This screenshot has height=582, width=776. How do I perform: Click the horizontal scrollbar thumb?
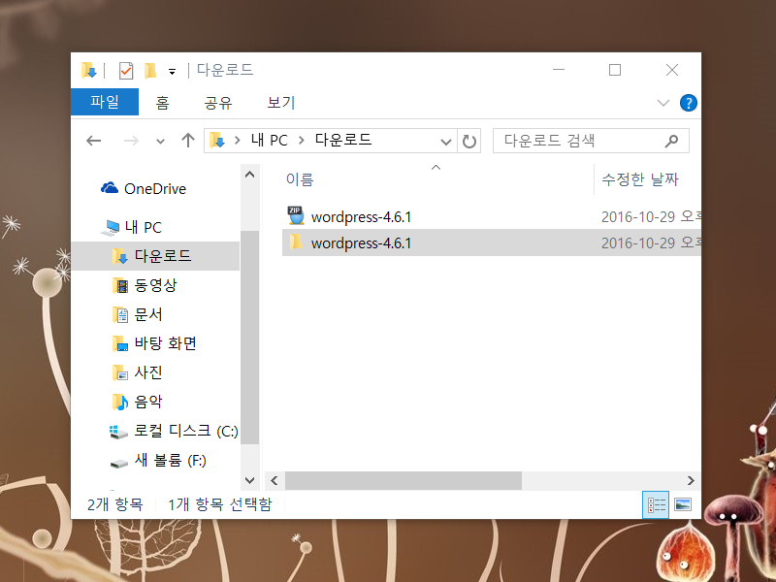(x=404, y=480)
